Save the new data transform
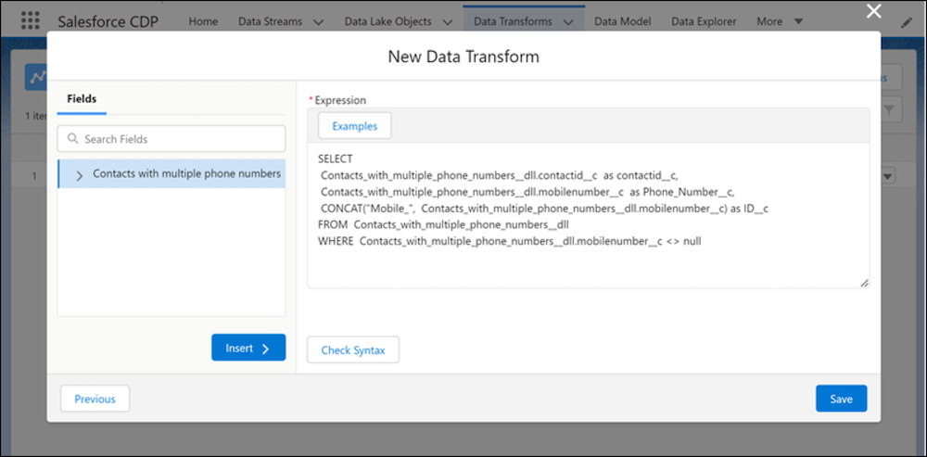 [x=841, y=399]
